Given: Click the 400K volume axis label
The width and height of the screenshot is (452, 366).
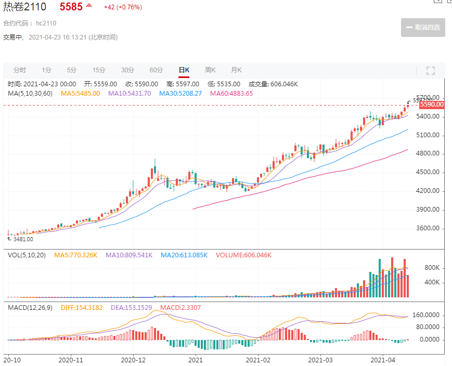Looking at the screenshot, I should 432,282.
